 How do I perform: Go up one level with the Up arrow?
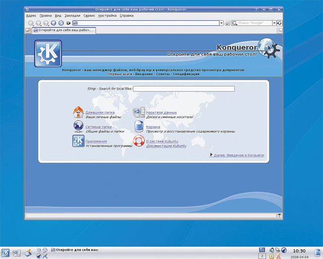46,23
